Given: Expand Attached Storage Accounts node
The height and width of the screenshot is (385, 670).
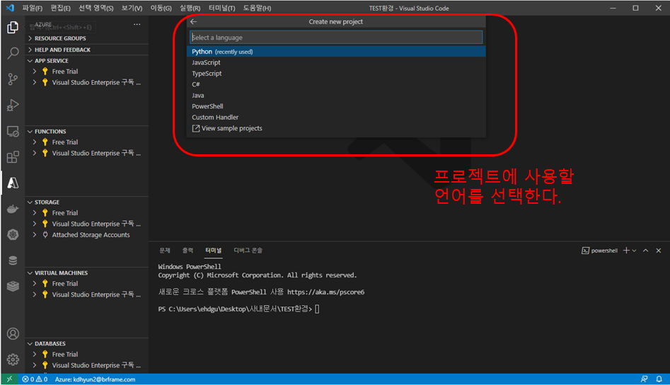Looking at the screenshot, I should click(34, 235).
